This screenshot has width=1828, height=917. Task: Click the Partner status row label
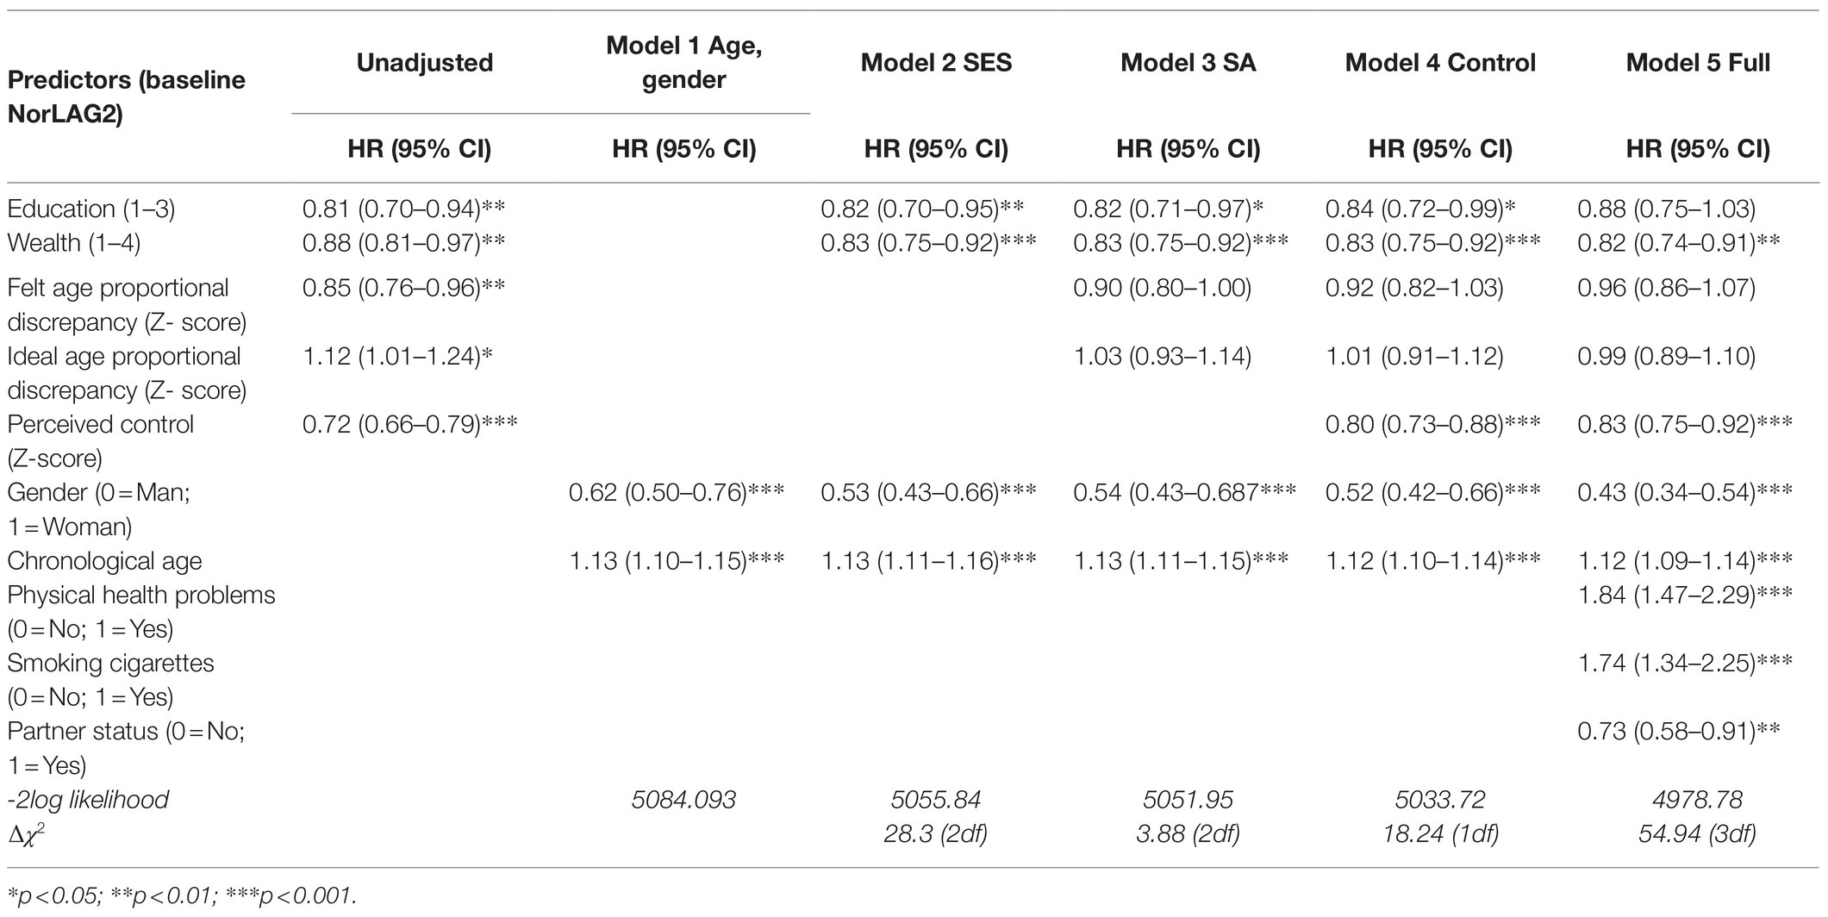click(x=126, y=748)
